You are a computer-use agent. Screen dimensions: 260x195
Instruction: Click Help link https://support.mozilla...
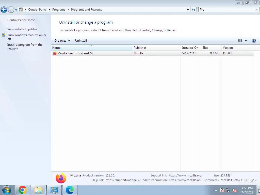123,180
